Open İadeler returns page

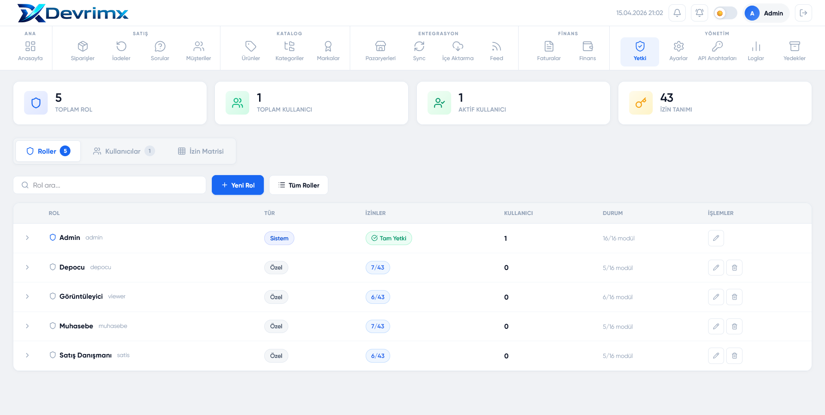[x=121, y=51]
